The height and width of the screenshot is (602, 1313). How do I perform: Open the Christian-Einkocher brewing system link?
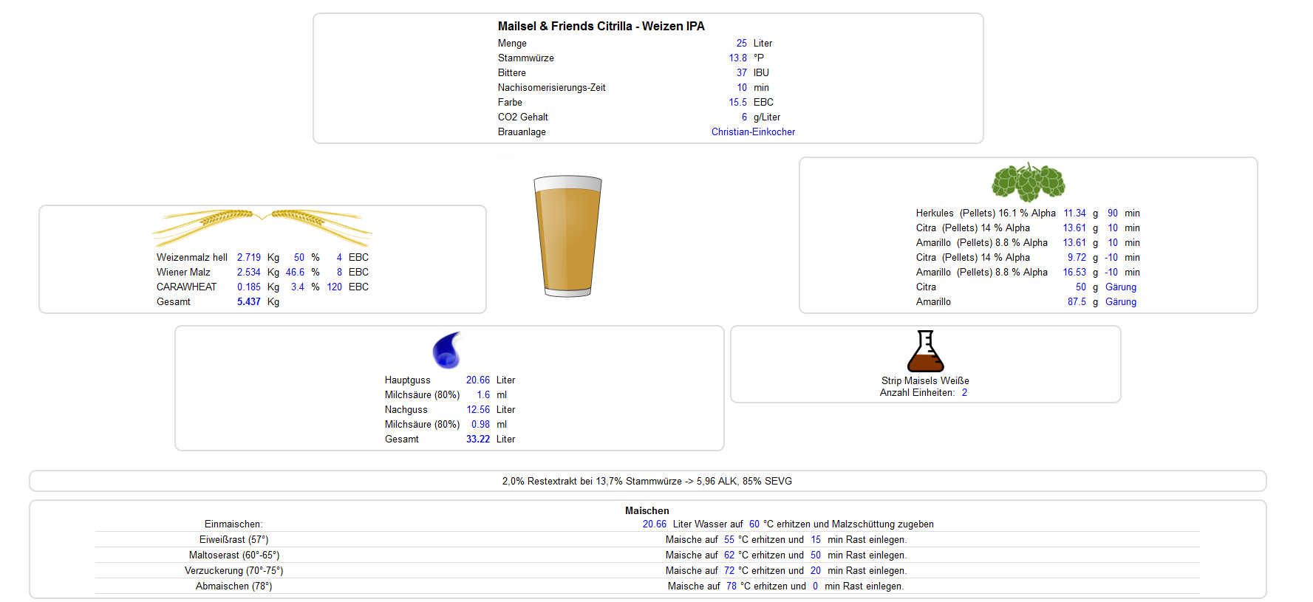tap(753, 132)
